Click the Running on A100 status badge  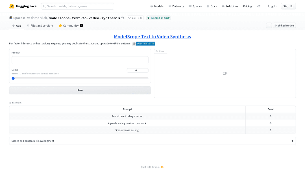tap(158, 18)
